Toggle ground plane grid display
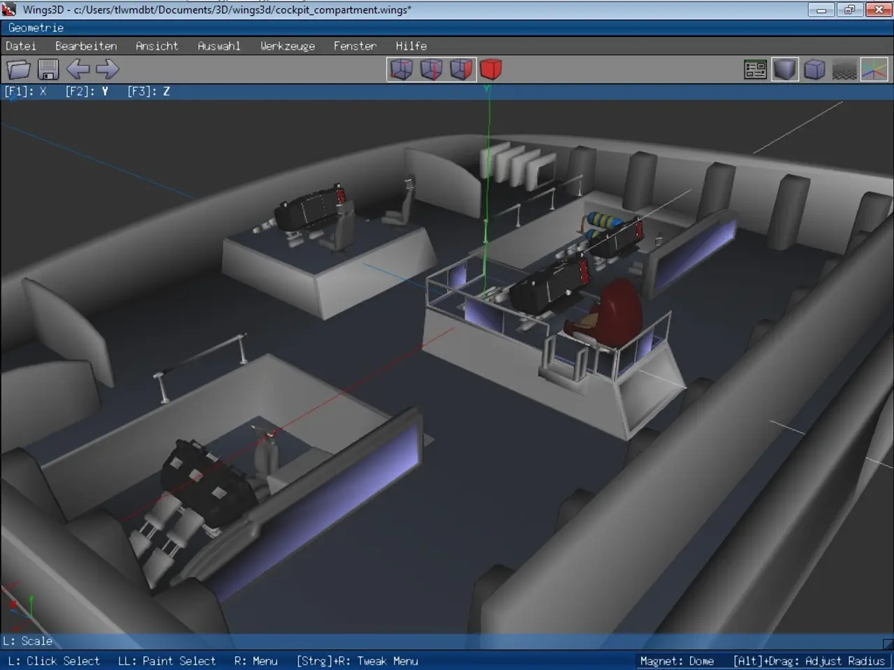This screenshot has width=894, height=670. (x=844, y=69)
